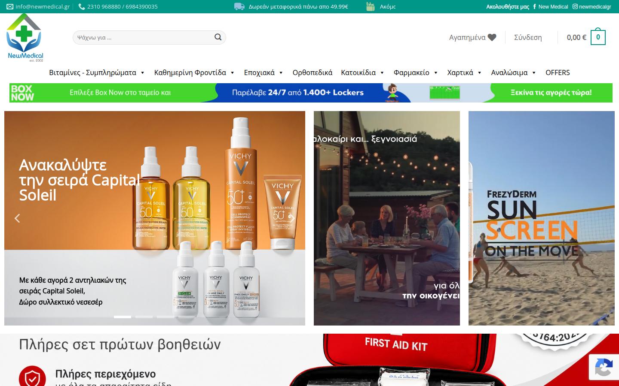Click the NewMedical logo

click(x=25, y=38)
